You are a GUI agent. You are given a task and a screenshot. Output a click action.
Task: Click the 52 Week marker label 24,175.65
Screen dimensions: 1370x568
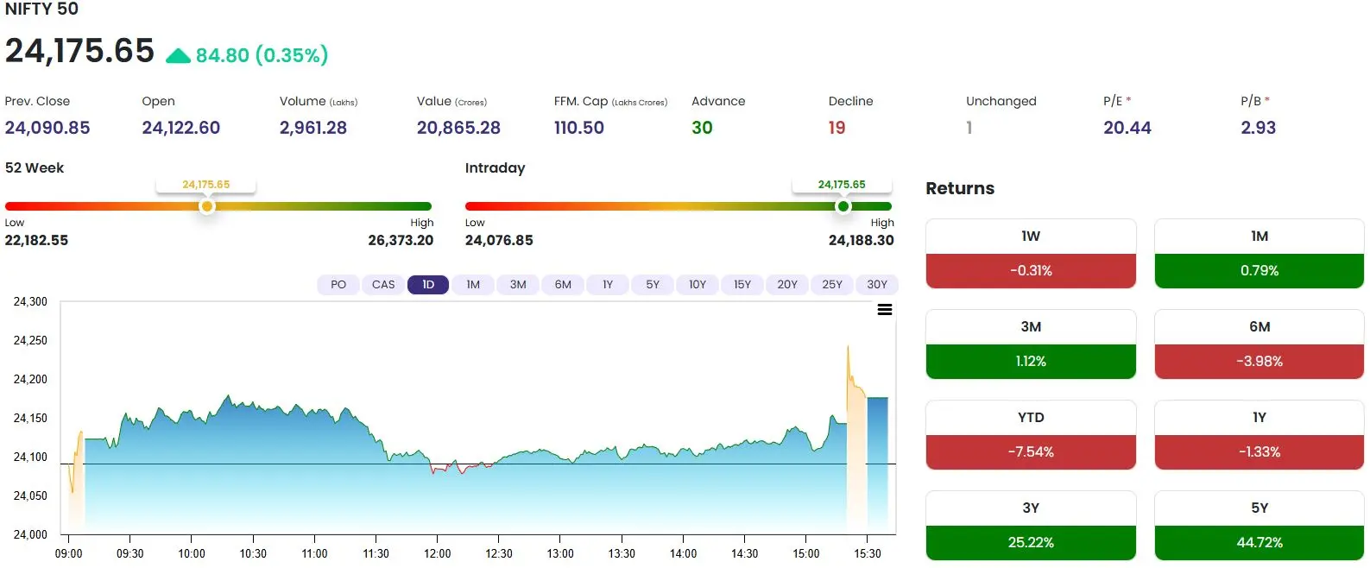206,185
